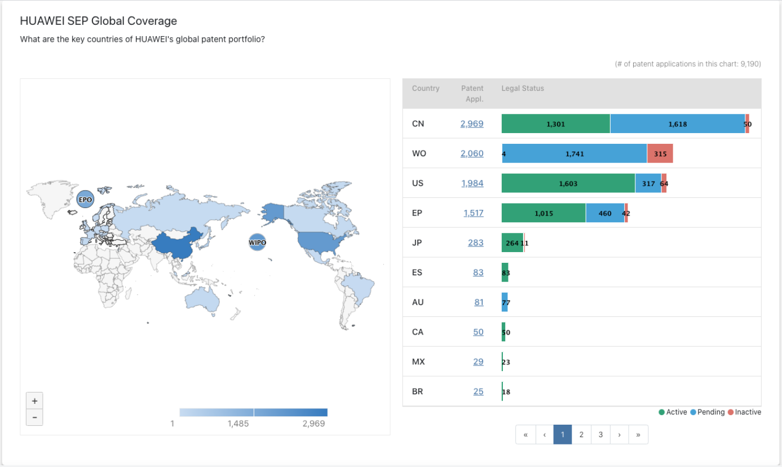Click EP pending bar segment 460
Image resolution: width=782 pixels, height=467 pixels.
[x=605, y=213]
